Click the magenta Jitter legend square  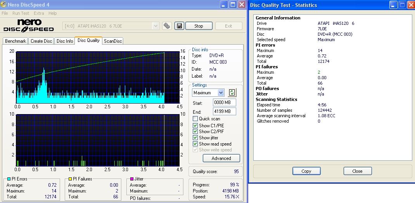click(x=132, y=179)
